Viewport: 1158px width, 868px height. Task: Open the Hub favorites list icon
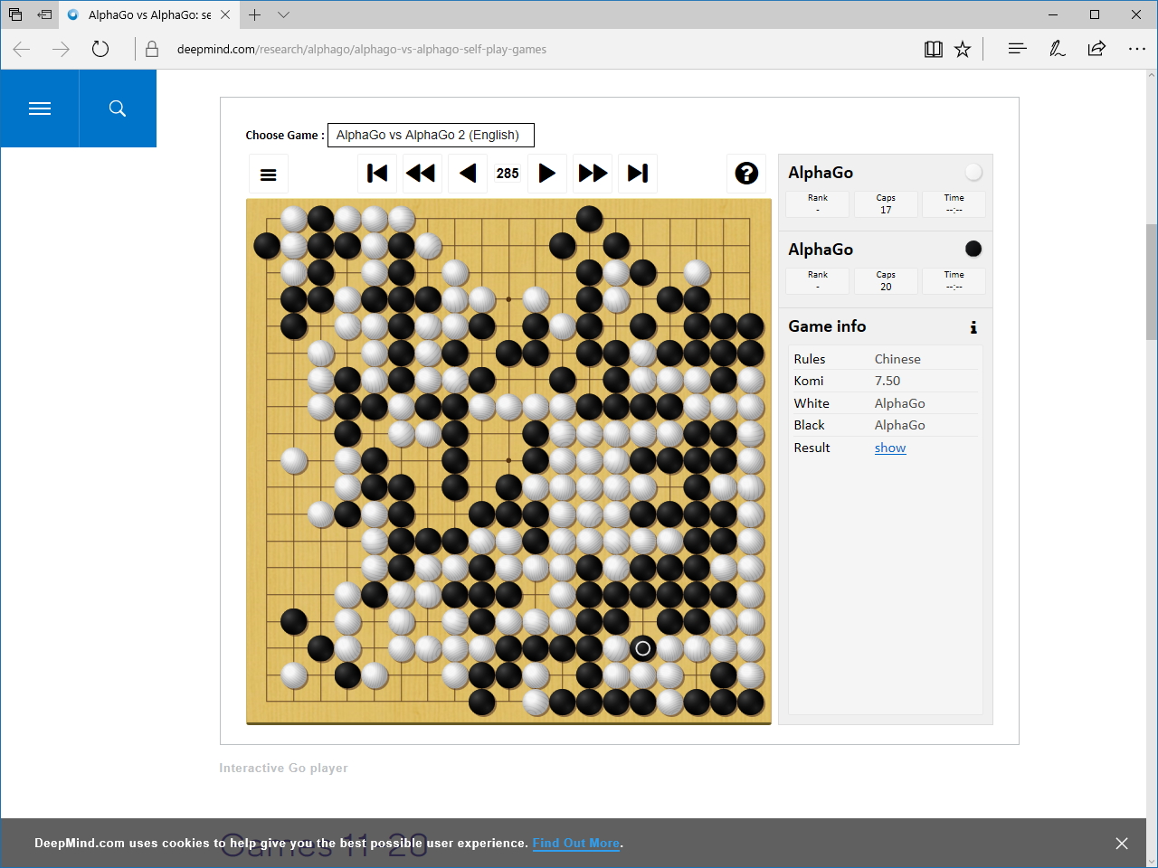1018,49
